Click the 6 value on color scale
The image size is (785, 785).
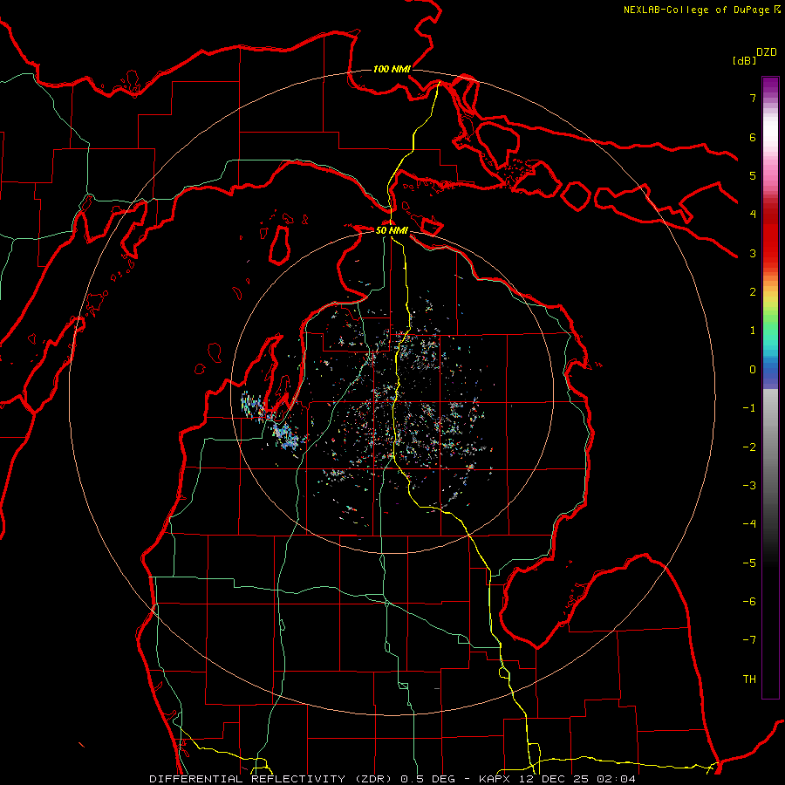click(x=753, y=137)
